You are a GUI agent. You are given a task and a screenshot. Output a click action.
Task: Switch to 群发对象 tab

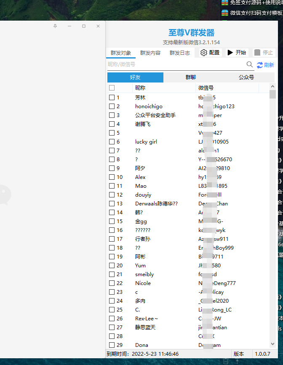(x=120, y=53)
